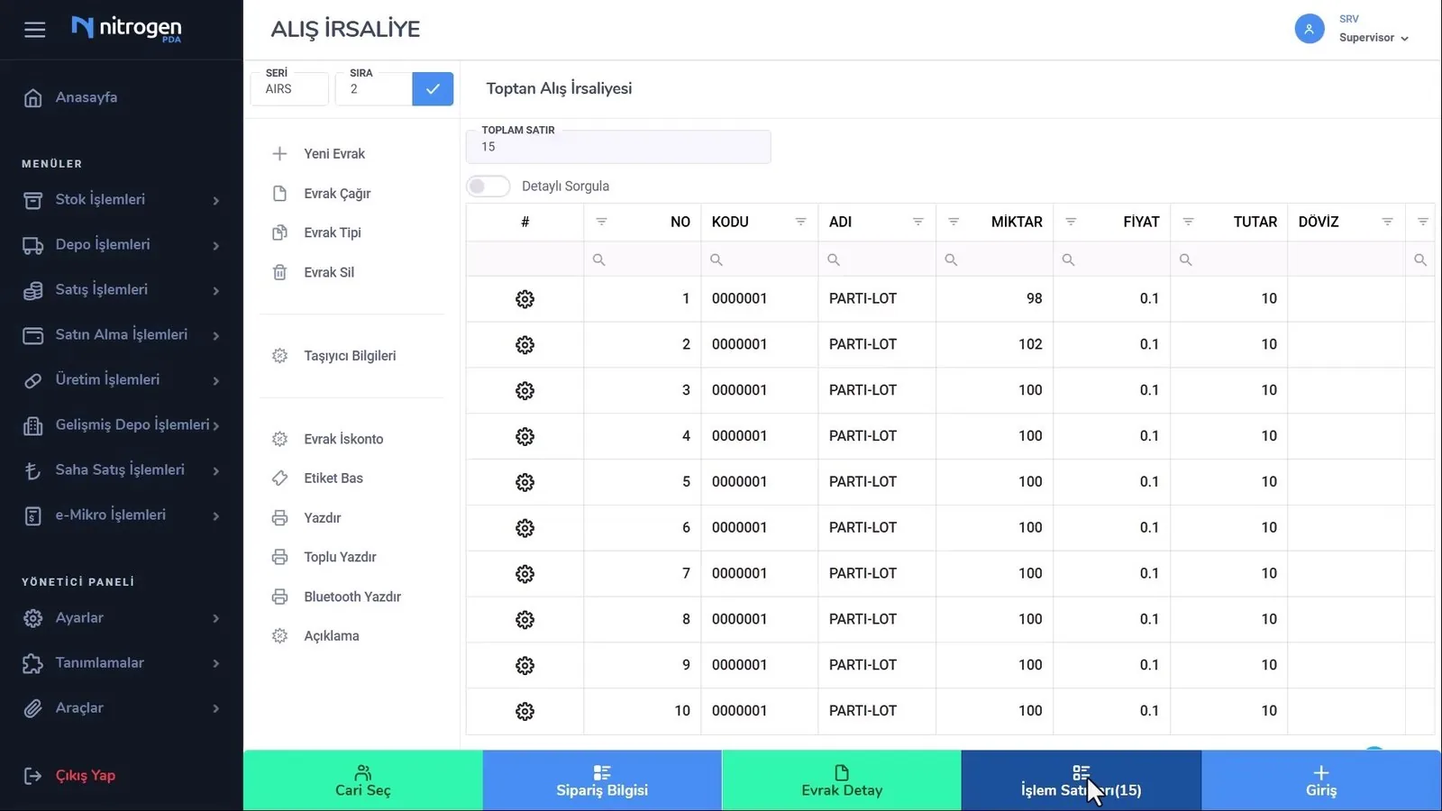This screenshot has width=1442, height=811.
Task: Click the printer icon for Bluetooth Yazdır
Action: (279, 597)
